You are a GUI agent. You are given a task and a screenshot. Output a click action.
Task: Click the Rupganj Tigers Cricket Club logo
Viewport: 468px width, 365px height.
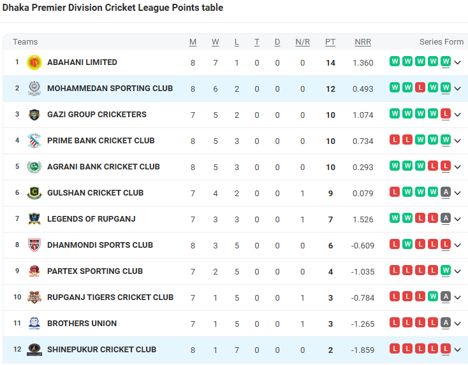[34, 297]
